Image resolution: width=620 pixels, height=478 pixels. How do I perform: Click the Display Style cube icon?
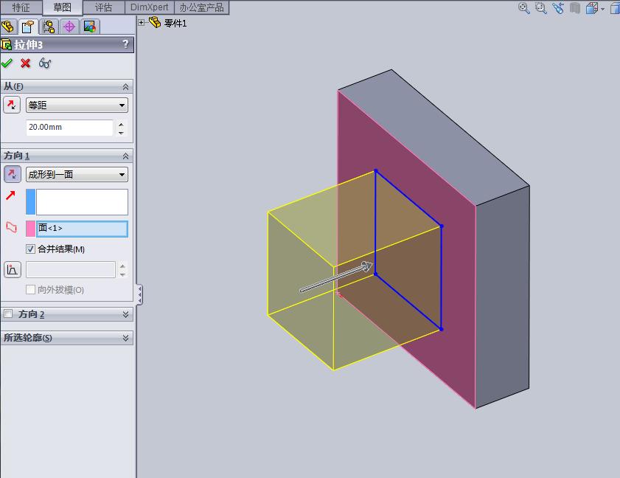coord(616,8)
